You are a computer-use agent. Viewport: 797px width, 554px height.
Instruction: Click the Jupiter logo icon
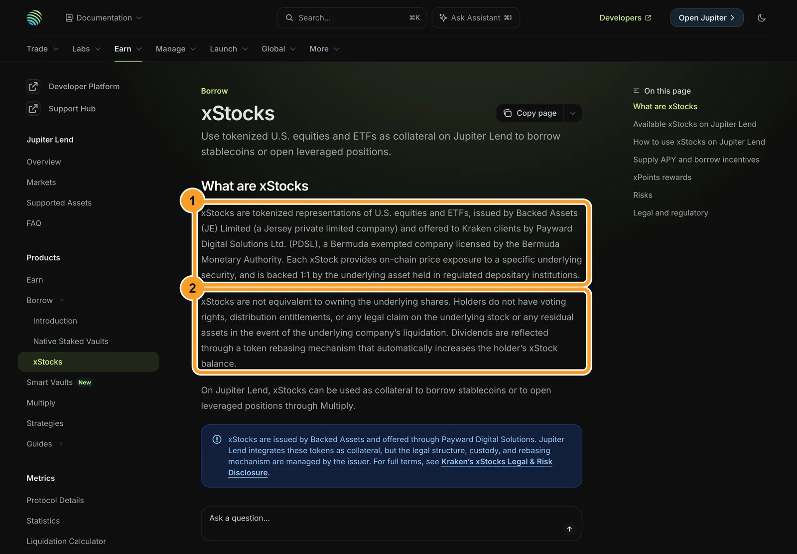pyautogui.click(x=34, y=18)
